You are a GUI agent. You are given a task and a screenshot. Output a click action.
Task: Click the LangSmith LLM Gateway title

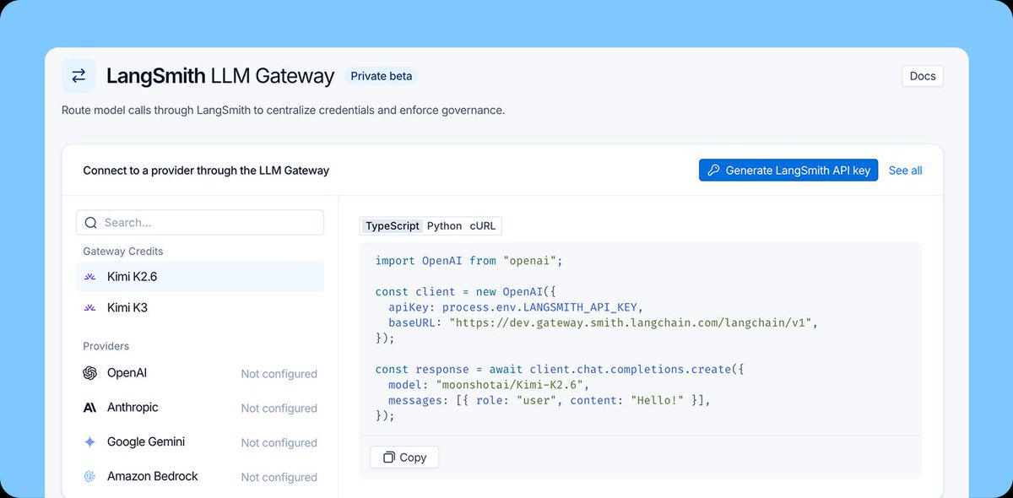tap(220, 76)
